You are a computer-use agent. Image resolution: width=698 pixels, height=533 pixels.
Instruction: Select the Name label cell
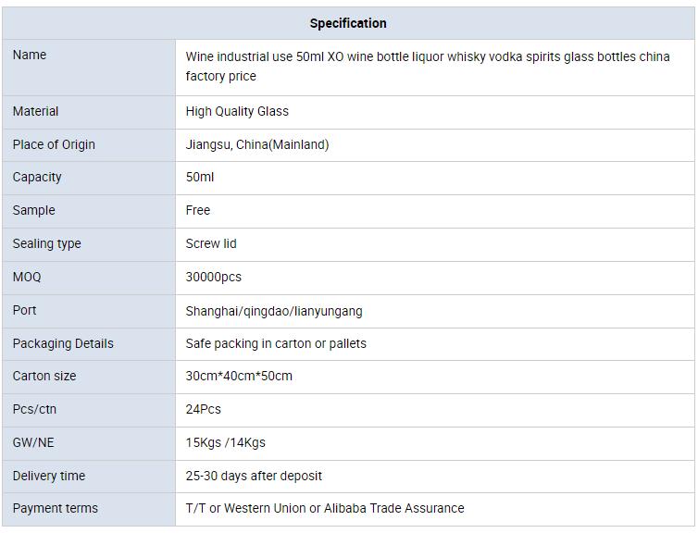click(x=89, y=68)
